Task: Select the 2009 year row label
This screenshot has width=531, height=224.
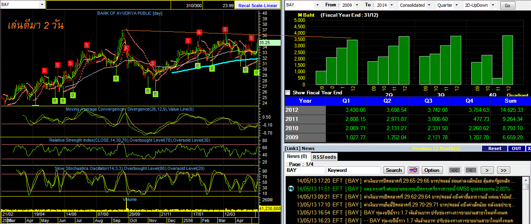Action: point(305,137)
